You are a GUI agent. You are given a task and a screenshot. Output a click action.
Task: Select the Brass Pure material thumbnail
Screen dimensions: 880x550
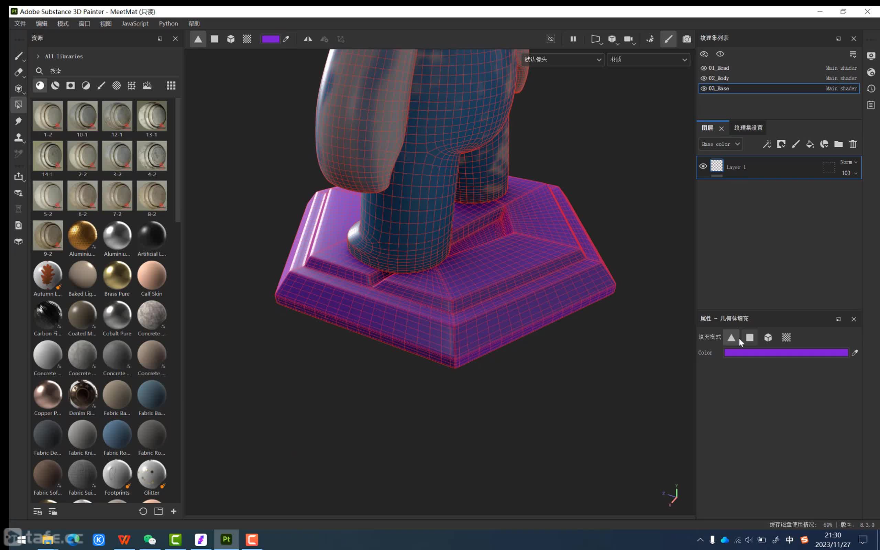tap(117, 275)
